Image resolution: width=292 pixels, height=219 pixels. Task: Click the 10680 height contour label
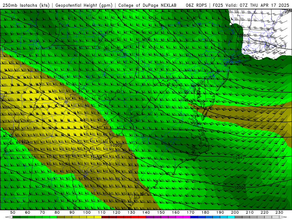click(x=243, y=35)
